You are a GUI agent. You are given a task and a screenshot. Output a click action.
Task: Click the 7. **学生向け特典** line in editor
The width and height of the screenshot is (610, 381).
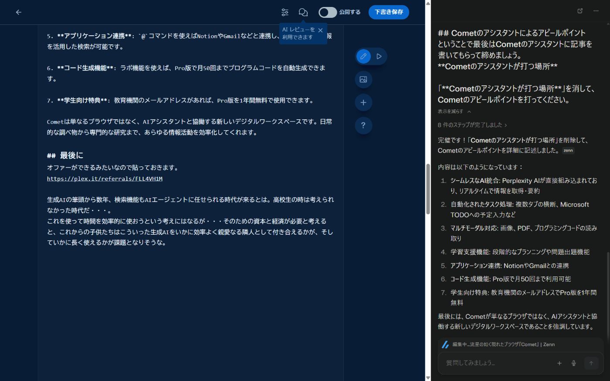(181, 100)
